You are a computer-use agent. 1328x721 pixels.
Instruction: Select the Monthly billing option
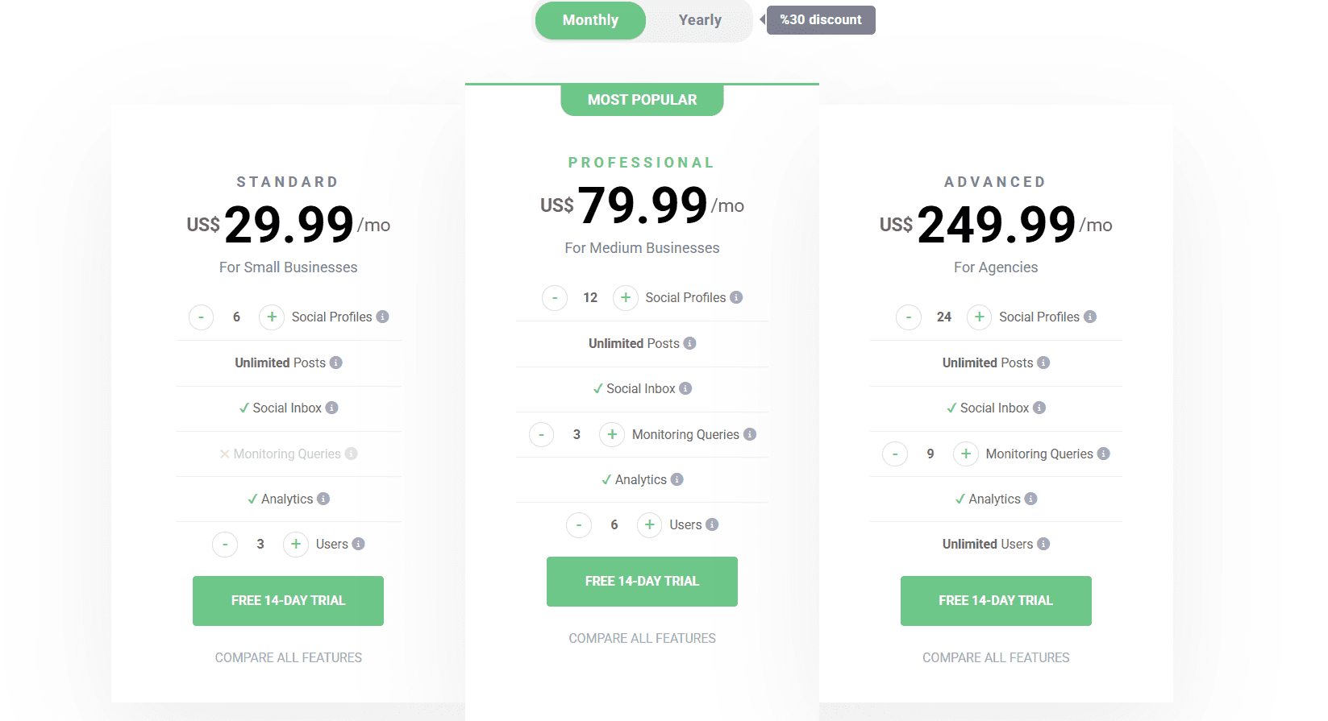point(589,20)
